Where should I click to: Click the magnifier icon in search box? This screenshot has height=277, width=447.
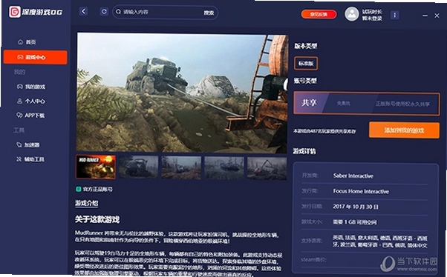(x=118, y=12)
